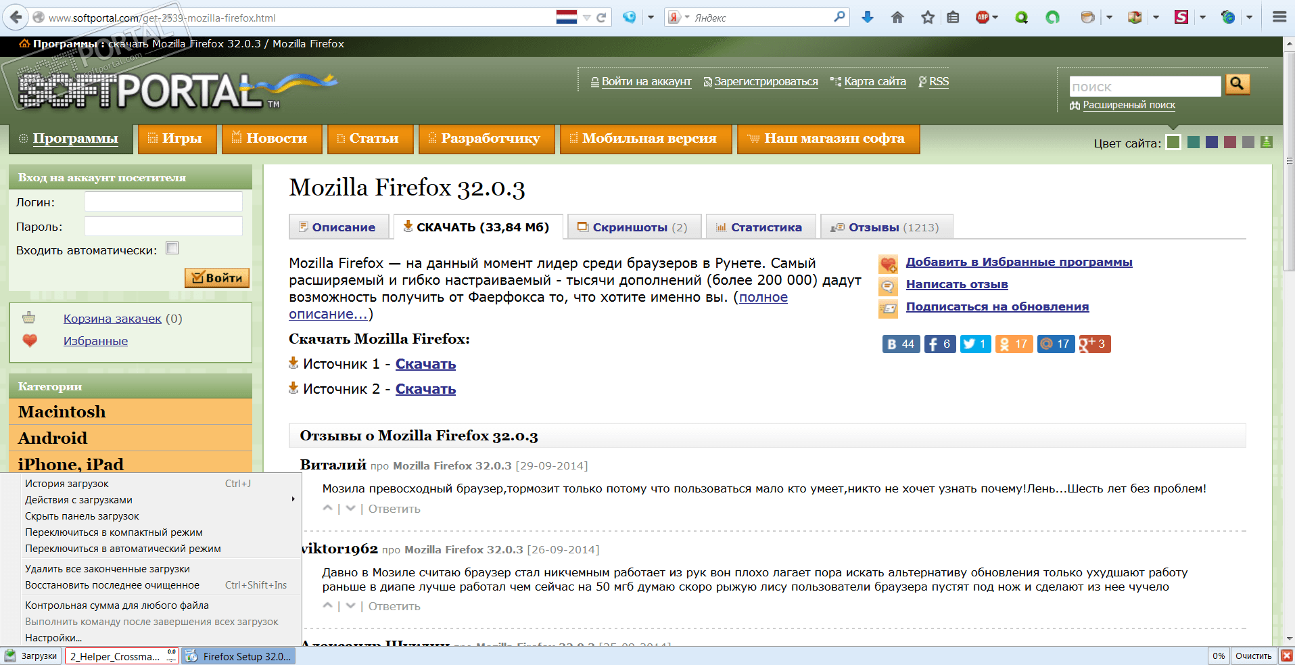Select 'Удалить все законченные загрузки' menu item
Image resolution: width=1295 pixels, height=665 pixels.
(151, 568)
